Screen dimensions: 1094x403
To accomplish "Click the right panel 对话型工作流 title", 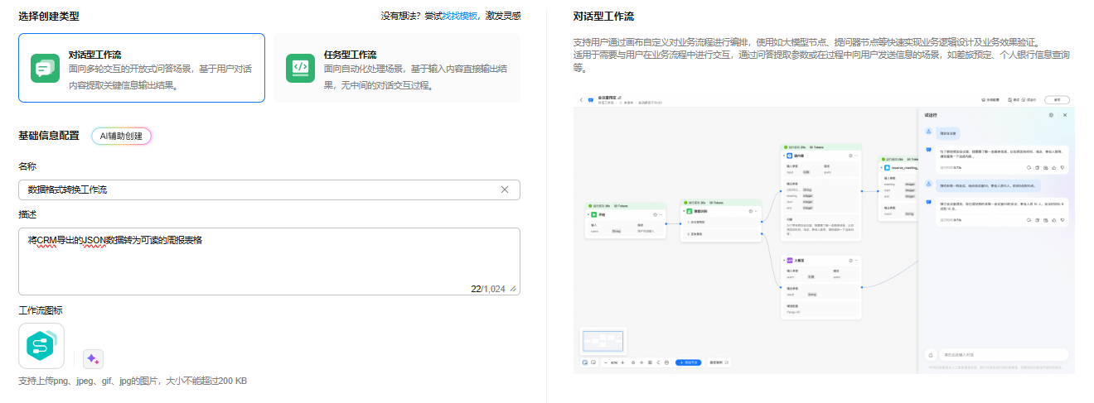I will [603, 17].
